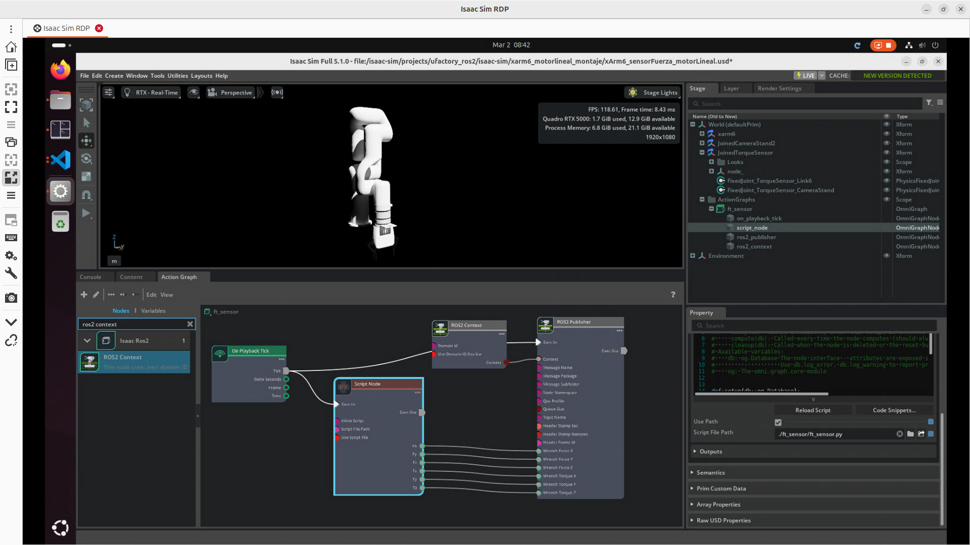Click the select-mode cube icon above arrow tool
This screenshot has height=545, width=970.
click(x=86, y=104)
